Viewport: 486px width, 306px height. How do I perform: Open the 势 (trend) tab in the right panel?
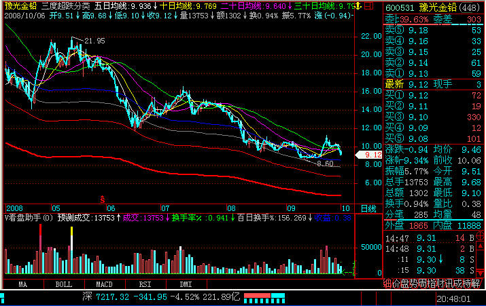click(x=414, y=284)
